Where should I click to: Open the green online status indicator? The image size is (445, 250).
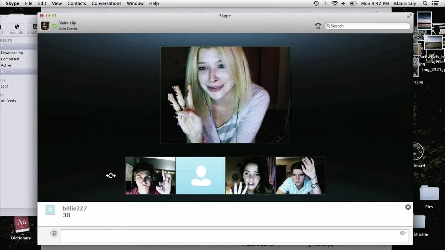(x=54, y=26)
